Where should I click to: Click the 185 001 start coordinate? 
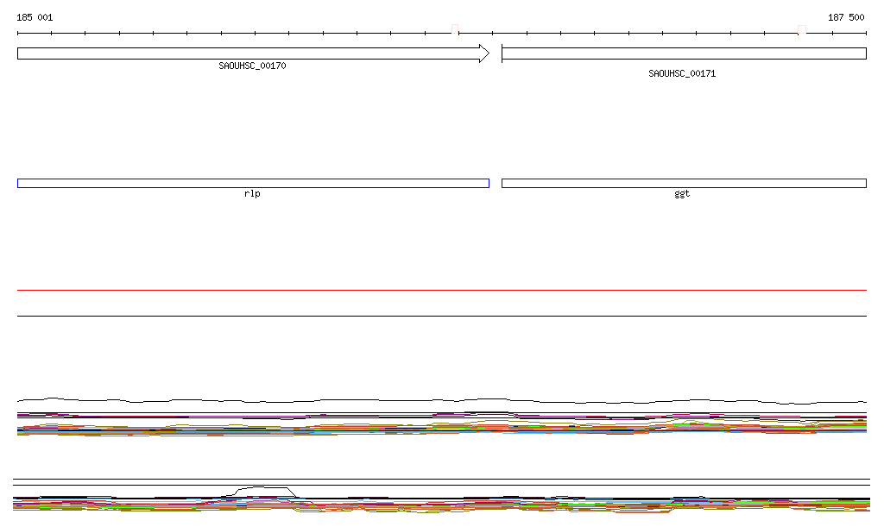(x=35, y=17)
